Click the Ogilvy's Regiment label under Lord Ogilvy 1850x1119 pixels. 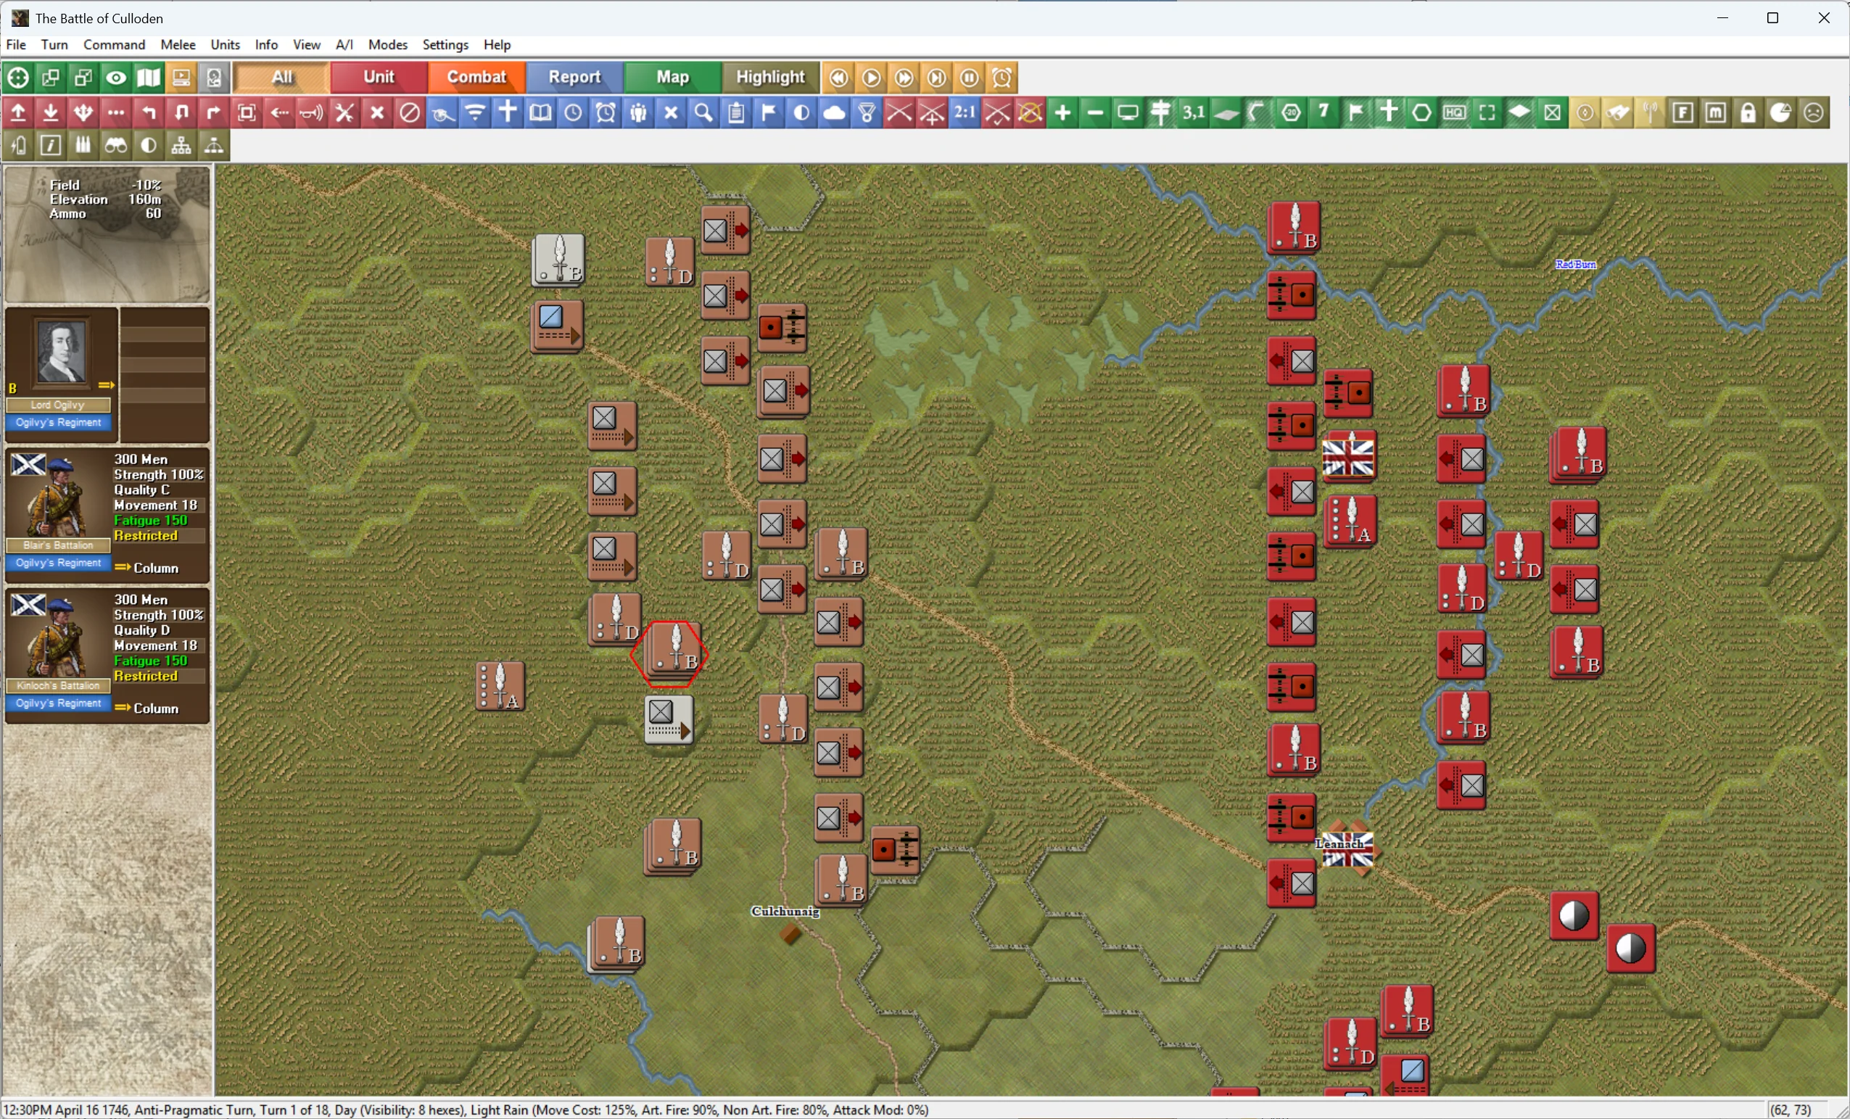click(x=59, y=423)
